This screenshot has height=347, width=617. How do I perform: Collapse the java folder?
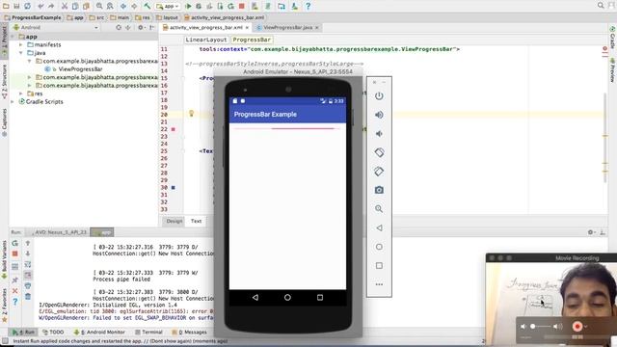(x=21, y=53)
